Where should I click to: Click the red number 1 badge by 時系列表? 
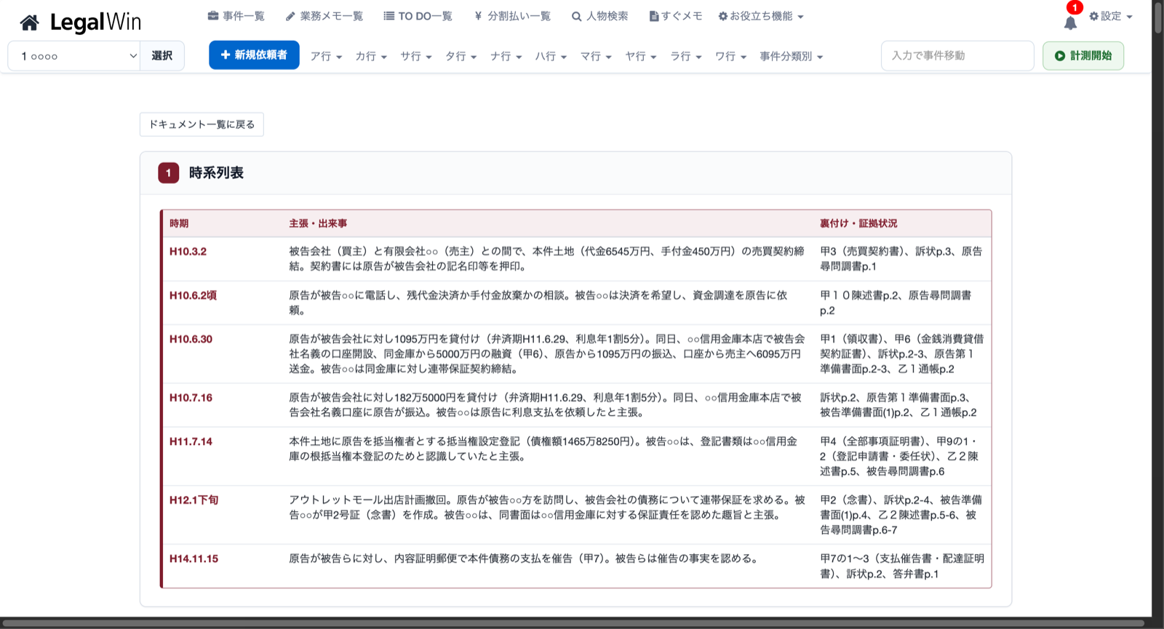pos(168,173)
